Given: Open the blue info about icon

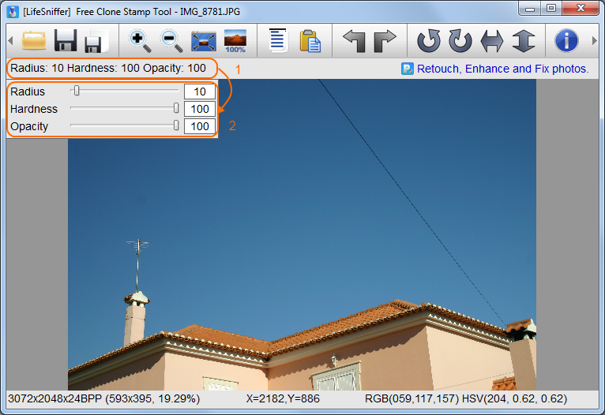Looking at the screenshot, I should 566,41.
